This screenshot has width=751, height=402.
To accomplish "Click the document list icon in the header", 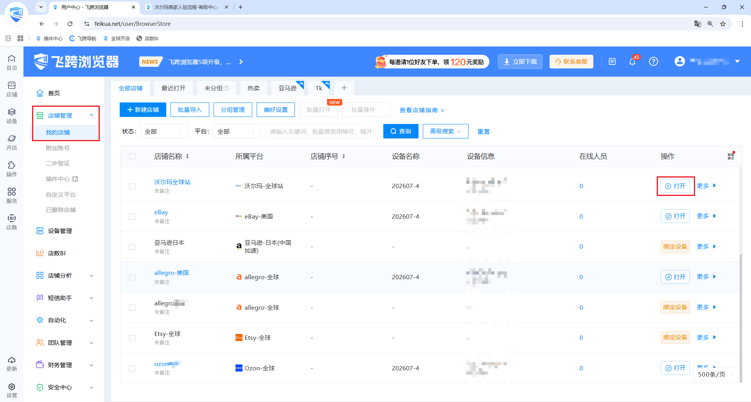I will [612, 61].
